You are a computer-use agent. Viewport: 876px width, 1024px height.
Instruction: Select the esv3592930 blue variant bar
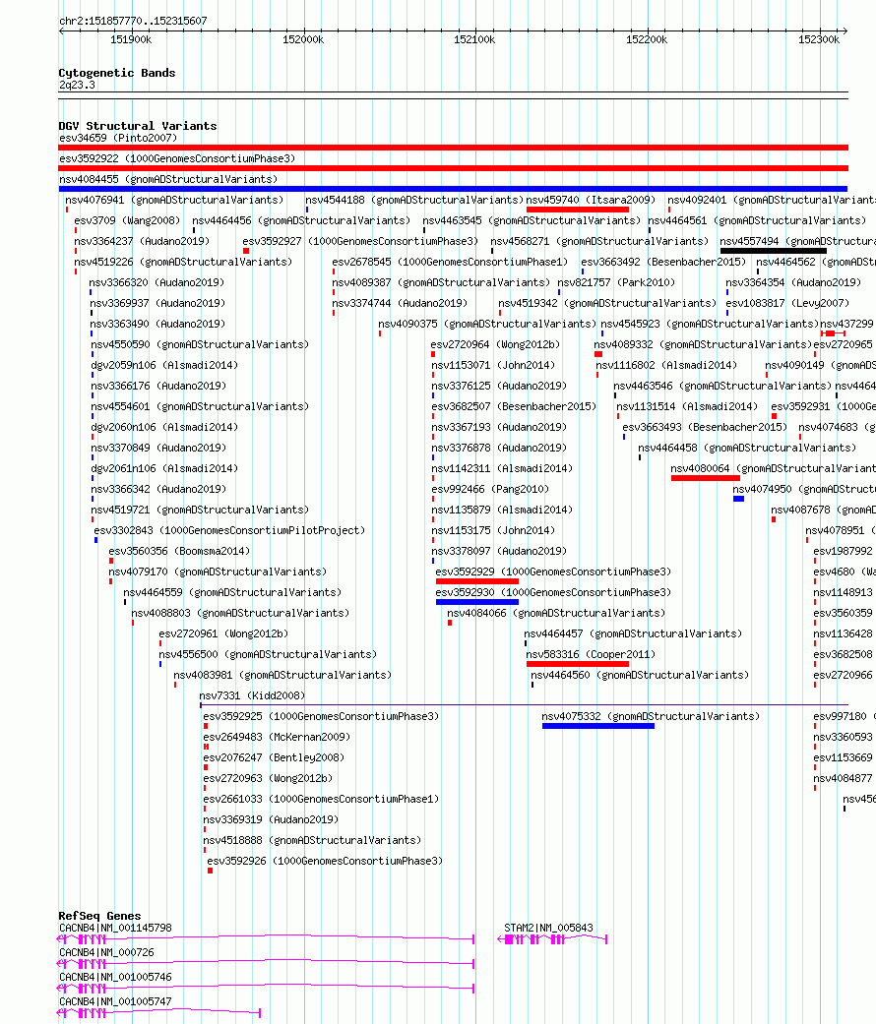pyautogui.click(x=476, y=602)
